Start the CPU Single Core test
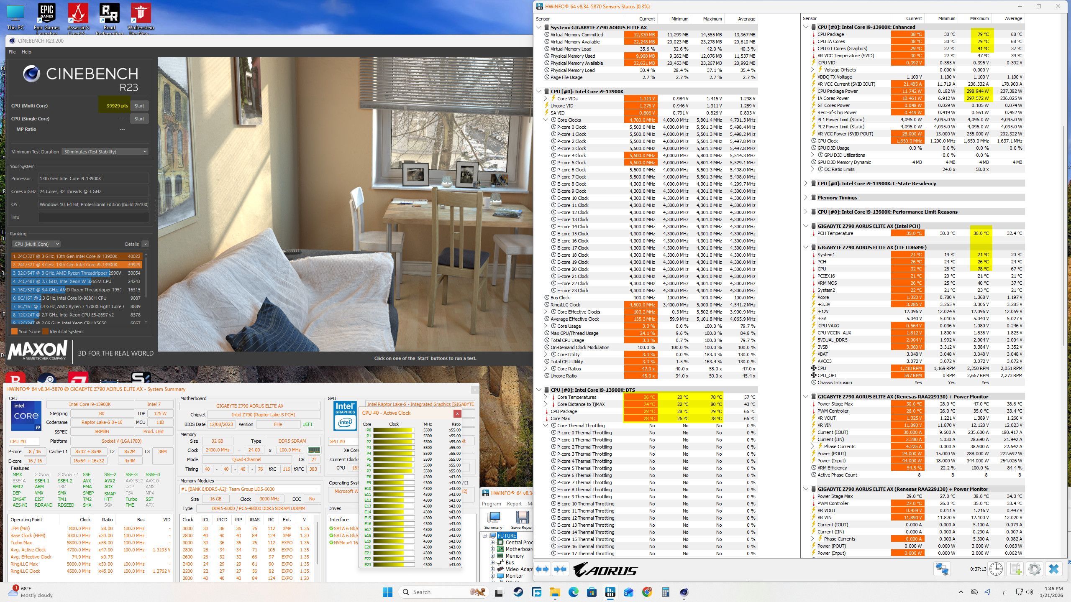The image size is (1071, 602). (139, 119)
